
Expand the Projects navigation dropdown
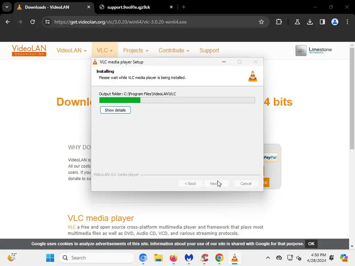[136, 50]
